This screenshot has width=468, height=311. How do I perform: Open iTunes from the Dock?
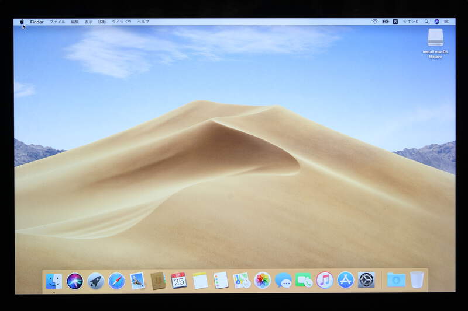click(x=325, y=280)
